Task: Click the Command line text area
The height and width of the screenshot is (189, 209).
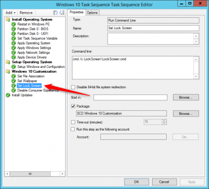Action: (x=133, y=68)
